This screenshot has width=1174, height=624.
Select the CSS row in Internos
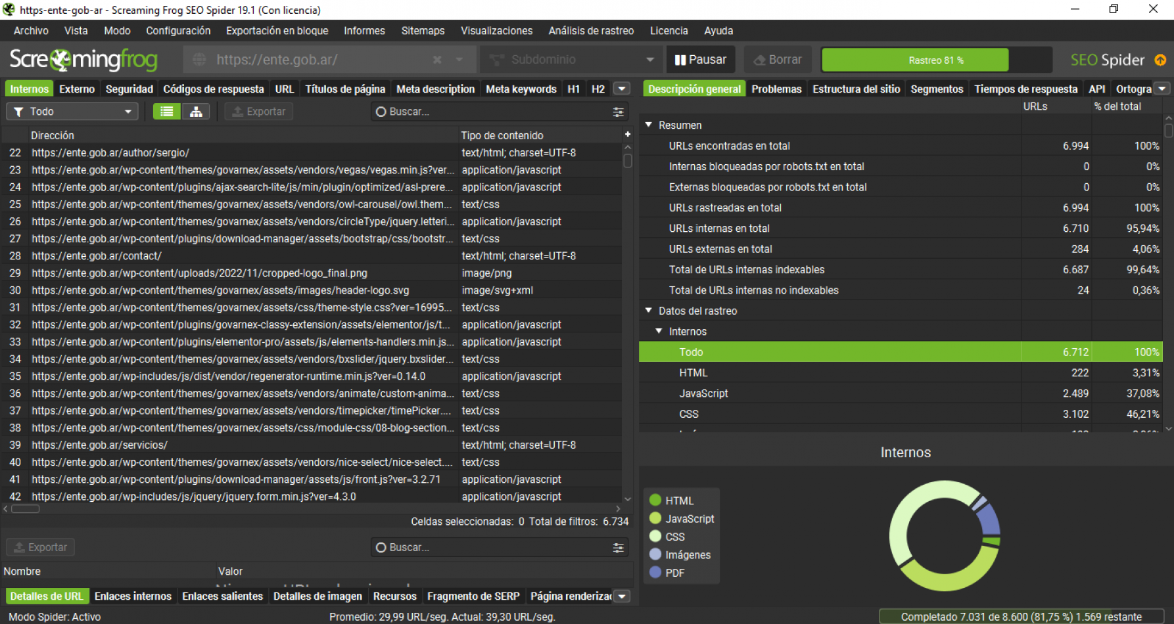tap(901, 414)
